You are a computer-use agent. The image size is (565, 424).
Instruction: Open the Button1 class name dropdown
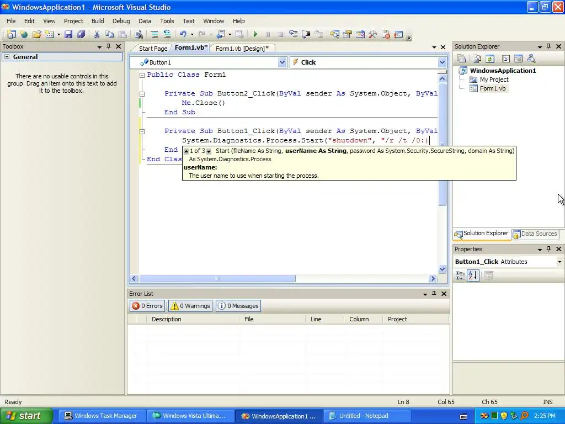(x=282, y=62)
